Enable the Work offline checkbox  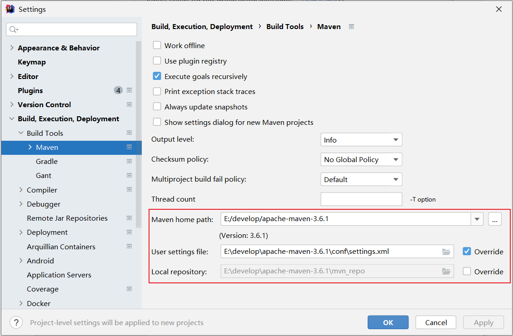[157, 45]
